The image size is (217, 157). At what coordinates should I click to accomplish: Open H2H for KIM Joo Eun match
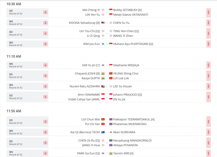tap(208, 44)
